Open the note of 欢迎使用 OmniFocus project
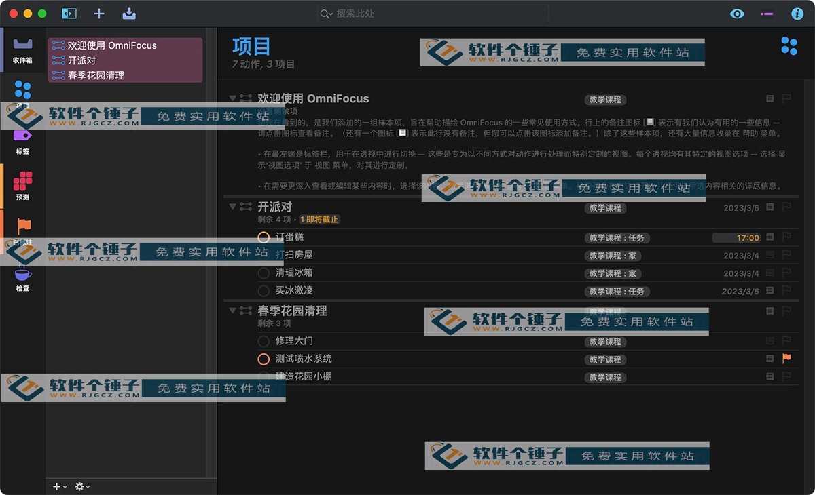This screenshot has height=495, width=815. (x=769, y=98)
